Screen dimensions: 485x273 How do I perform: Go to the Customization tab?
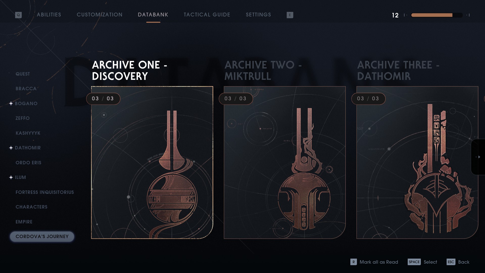tap(100, 15)
